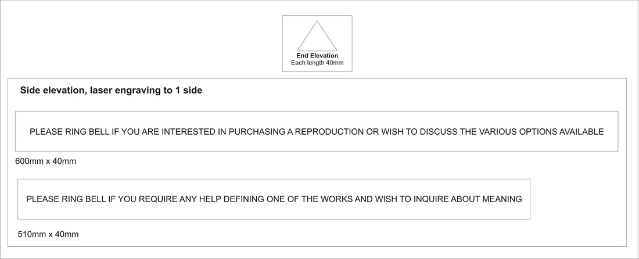Viewport: 639px width, 259px height.
Task: Select the '600mm x 40mm' dimension label
Action: 46,161
